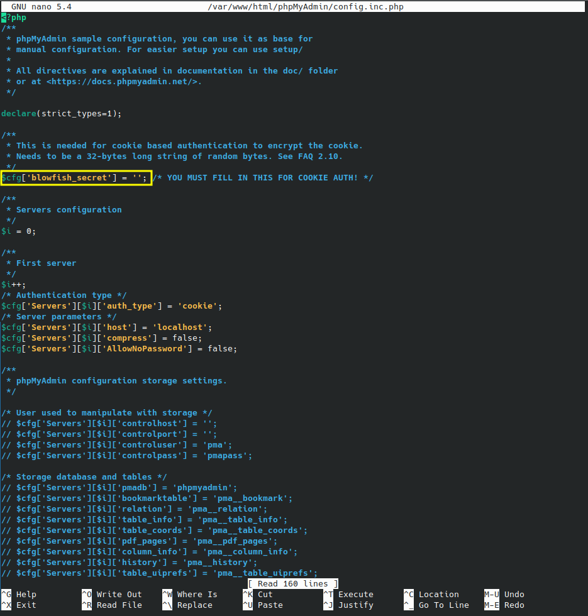This screenshot has height=616, width=588.
Task: Place cursor on the <?php opening tag
Action: 14,18
